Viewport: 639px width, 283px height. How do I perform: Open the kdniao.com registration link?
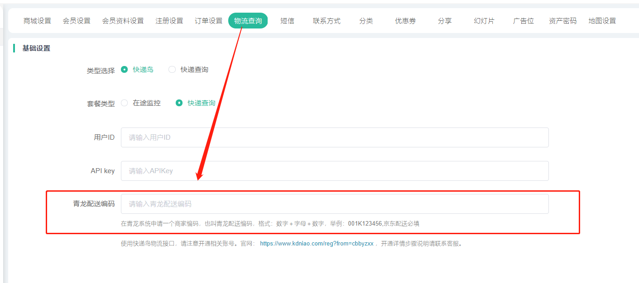(x=317, y=243)
